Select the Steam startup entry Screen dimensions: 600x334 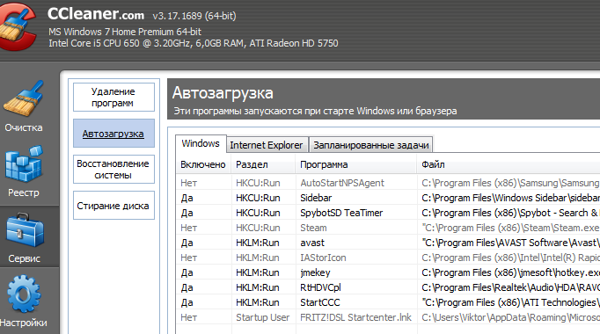point(313,228)
